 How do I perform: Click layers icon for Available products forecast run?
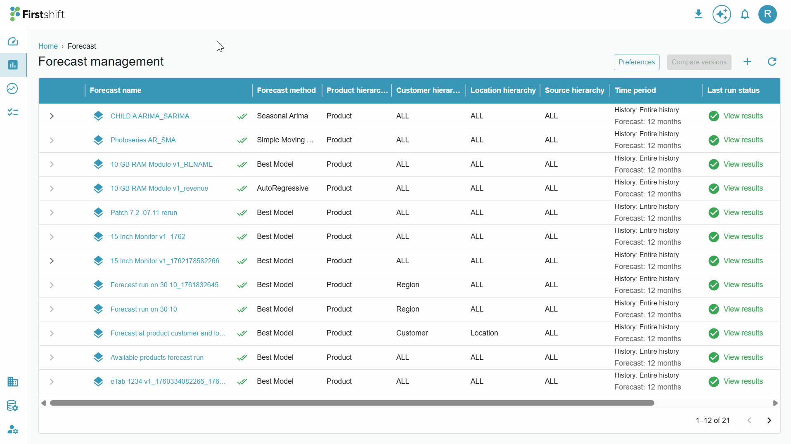98,357
